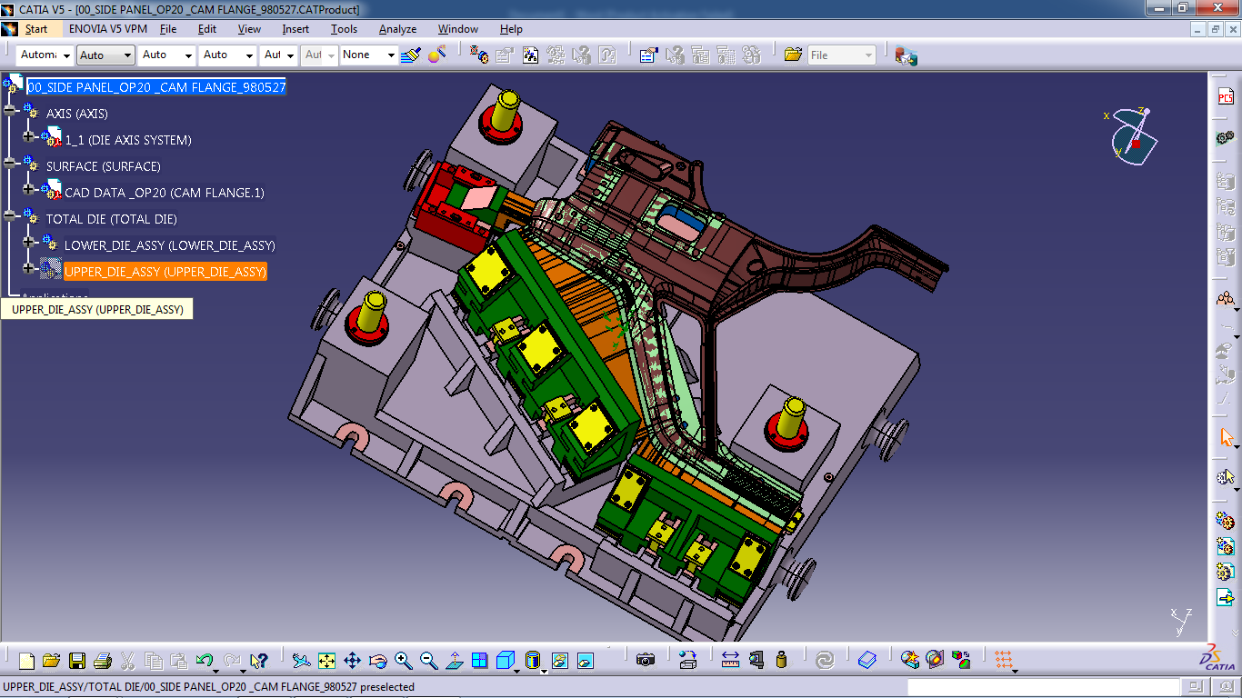Click the compass at top right of viewport
This screenshot has height=698, width=1242.
[1132, 136]
